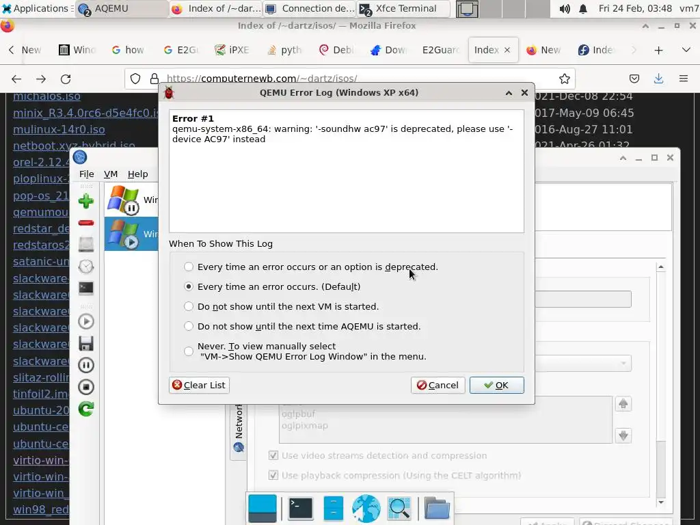Click the move-down arrow beside the oglpbuf list
The width and height of the screenshot is (700, 525).
(623, 435)
